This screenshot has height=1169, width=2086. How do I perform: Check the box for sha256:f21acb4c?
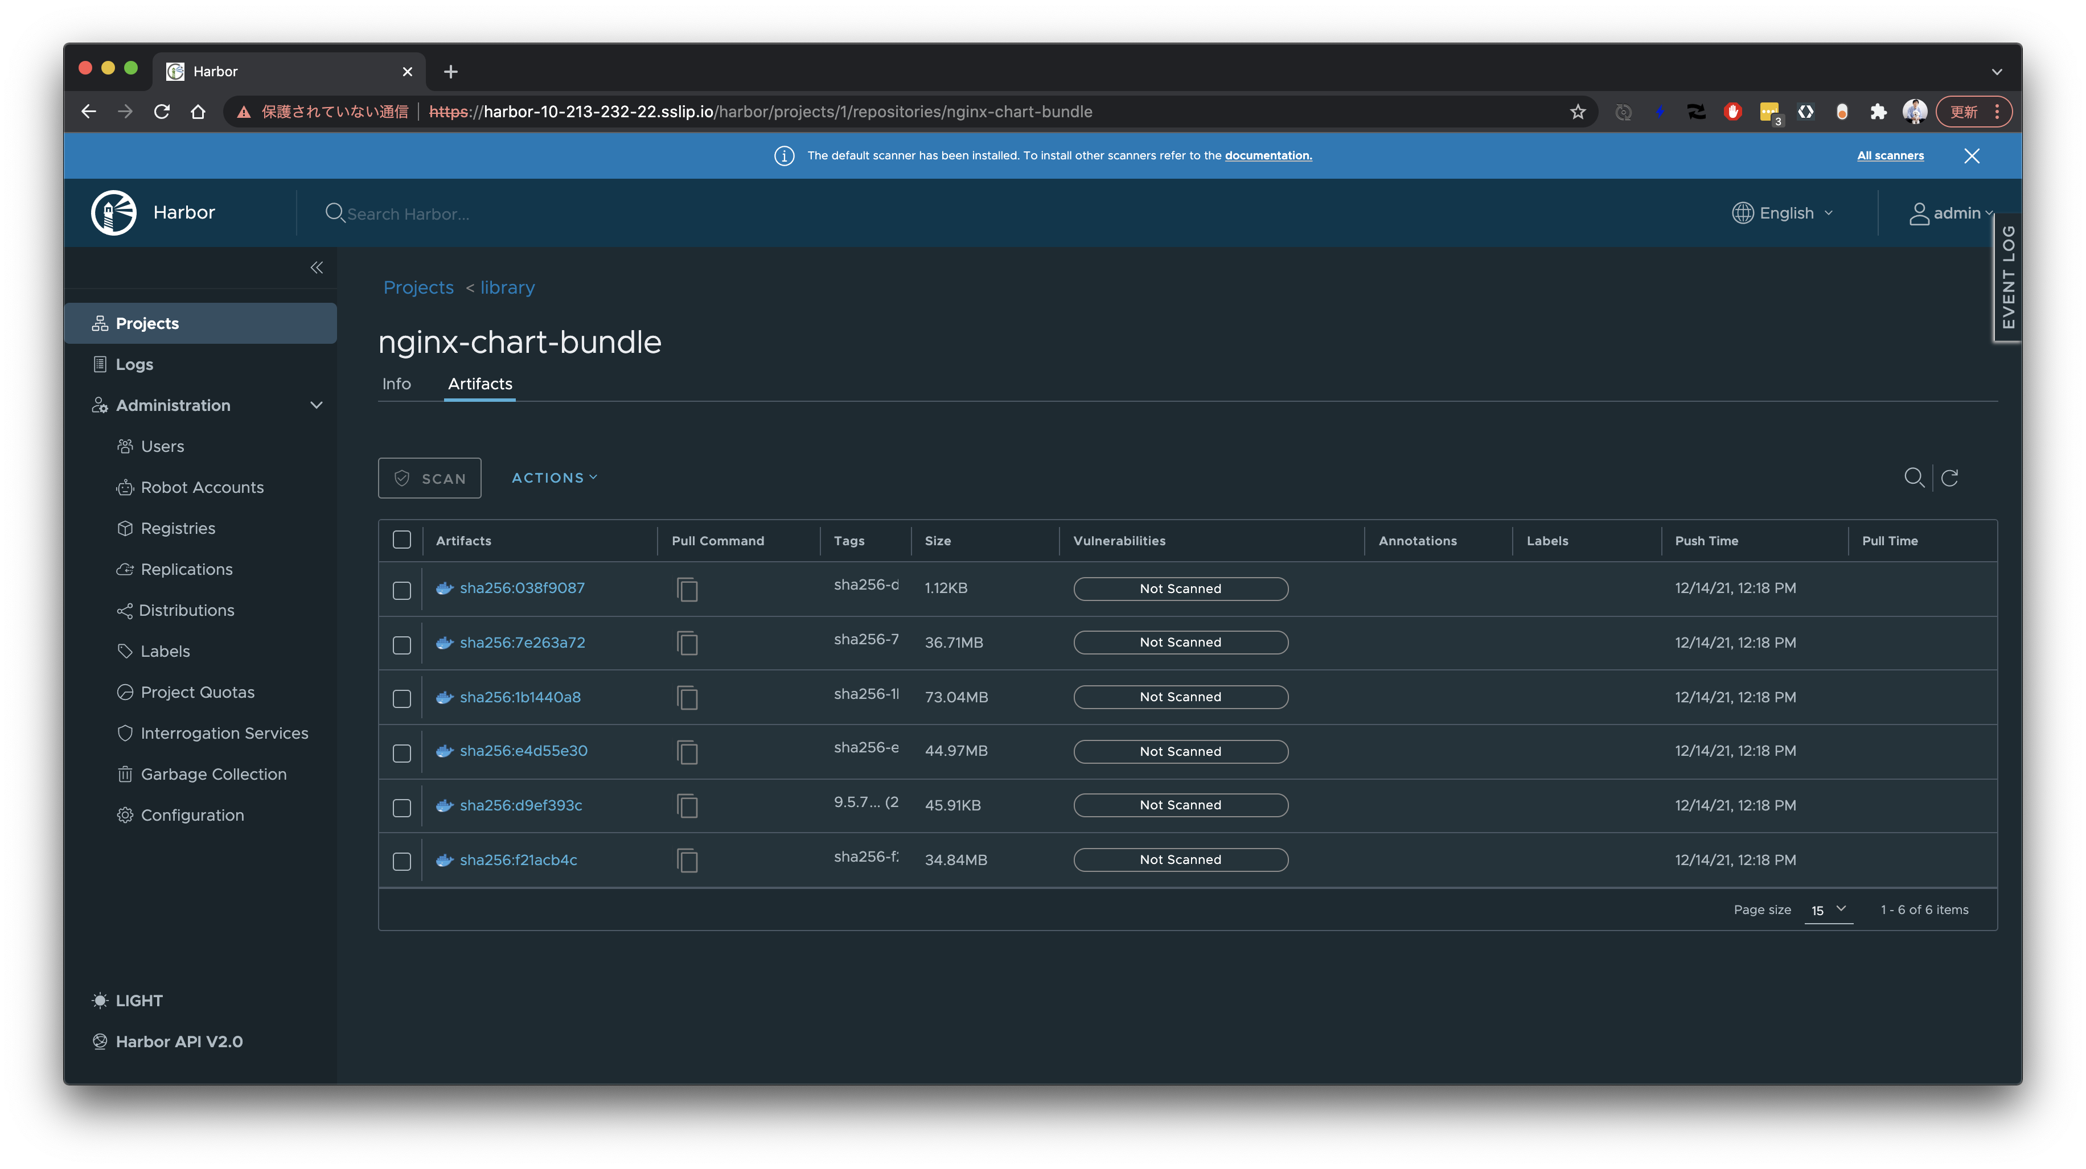401,861
